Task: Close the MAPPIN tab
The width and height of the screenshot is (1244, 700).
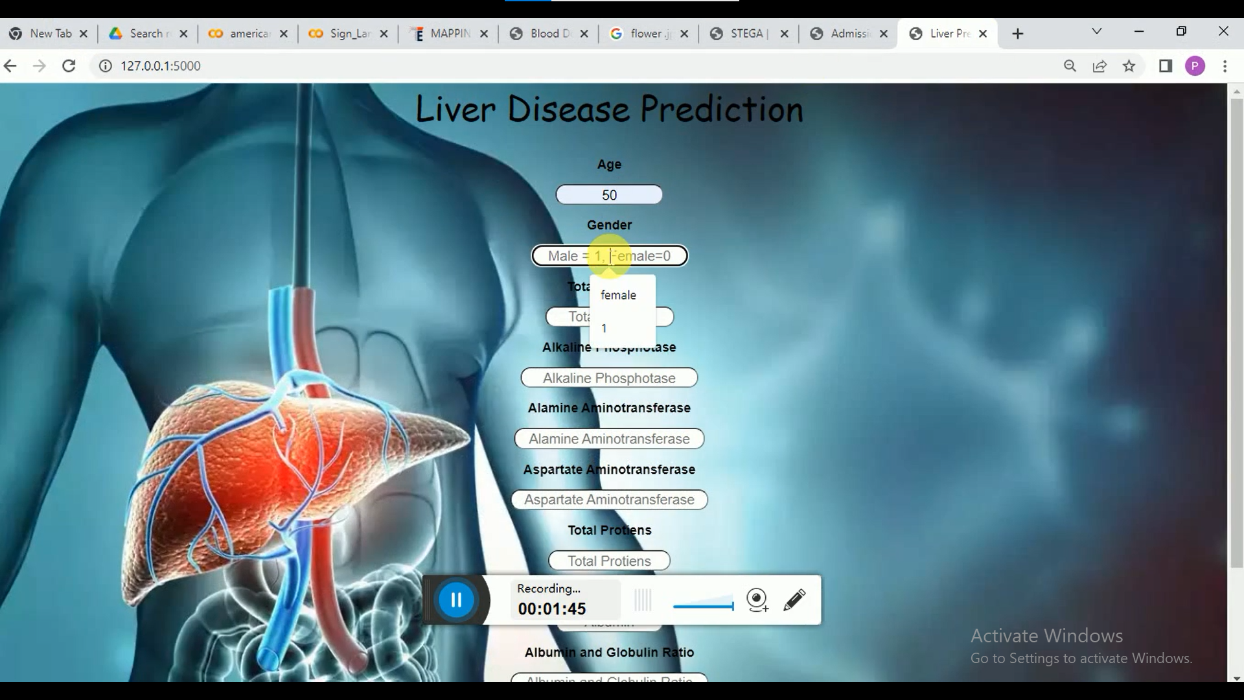Action: tap(483, 34)
